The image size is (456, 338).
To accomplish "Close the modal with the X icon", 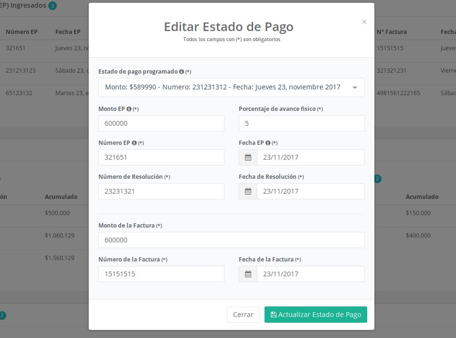I will [x=364, y=22].
